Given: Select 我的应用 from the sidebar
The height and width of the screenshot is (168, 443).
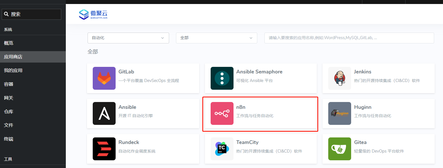Looking at the screenshot, I should 13,71.
